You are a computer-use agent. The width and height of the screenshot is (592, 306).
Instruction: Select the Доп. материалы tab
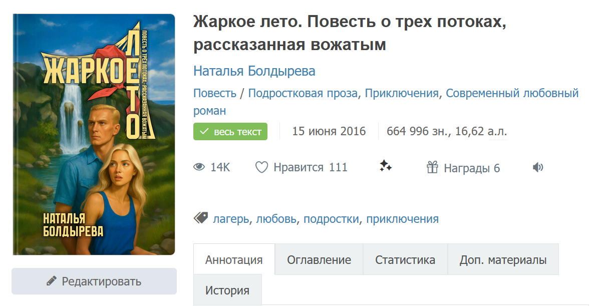tap(503, 260)
